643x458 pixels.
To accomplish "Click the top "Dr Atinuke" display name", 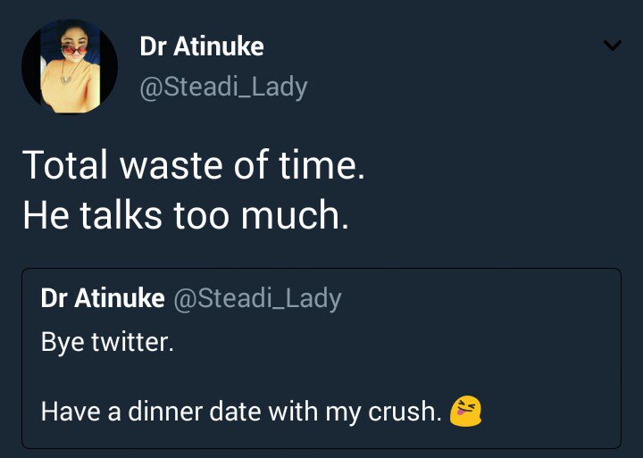I will pyautogui.click(x=202, y=46).
